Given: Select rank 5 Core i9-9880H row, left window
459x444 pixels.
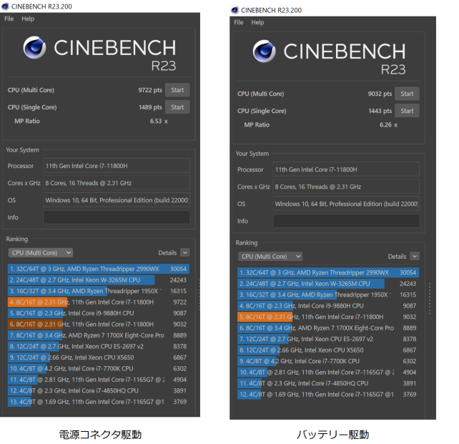Looking at the screenshot, I should [x=99, y=313].
